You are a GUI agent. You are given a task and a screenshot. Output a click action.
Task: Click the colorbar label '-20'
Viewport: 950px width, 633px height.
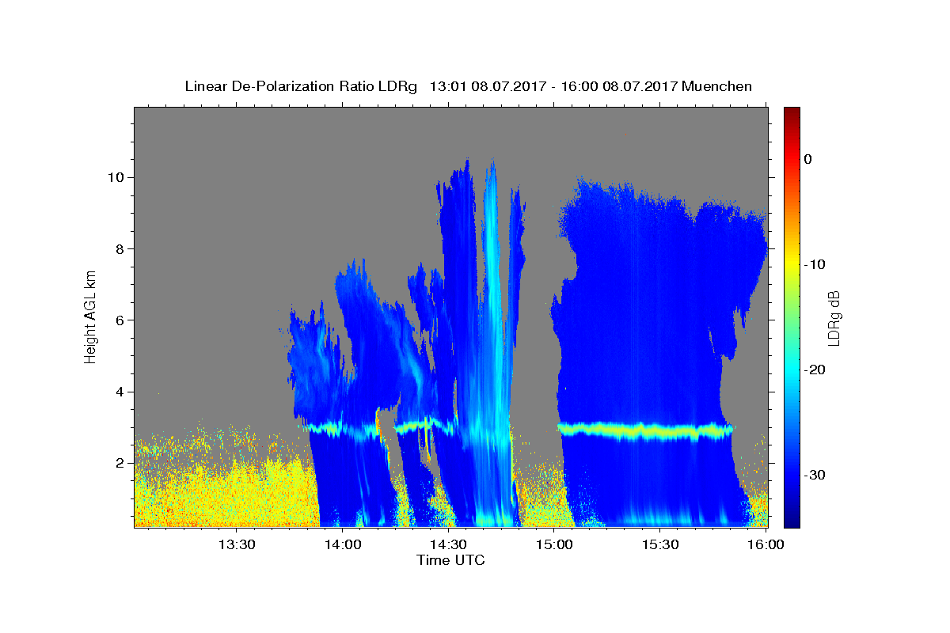click(815, 370)
